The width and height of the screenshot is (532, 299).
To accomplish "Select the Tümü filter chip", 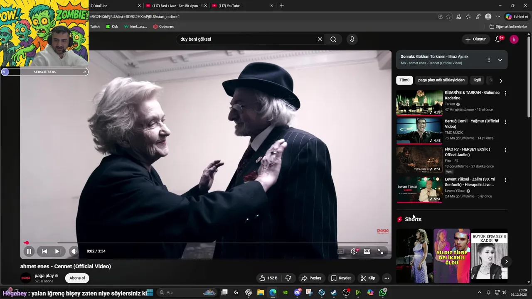I will pos(404,80).
